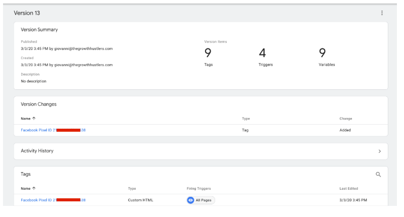Click the Version Changes heading
This screenshot has width=404, height=217.
point(39,104)
